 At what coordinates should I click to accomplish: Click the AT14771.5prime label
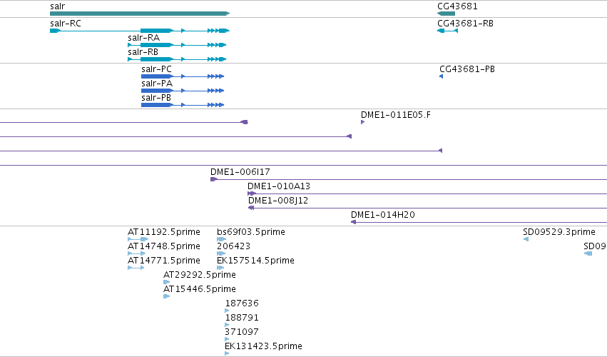[164, 261]
